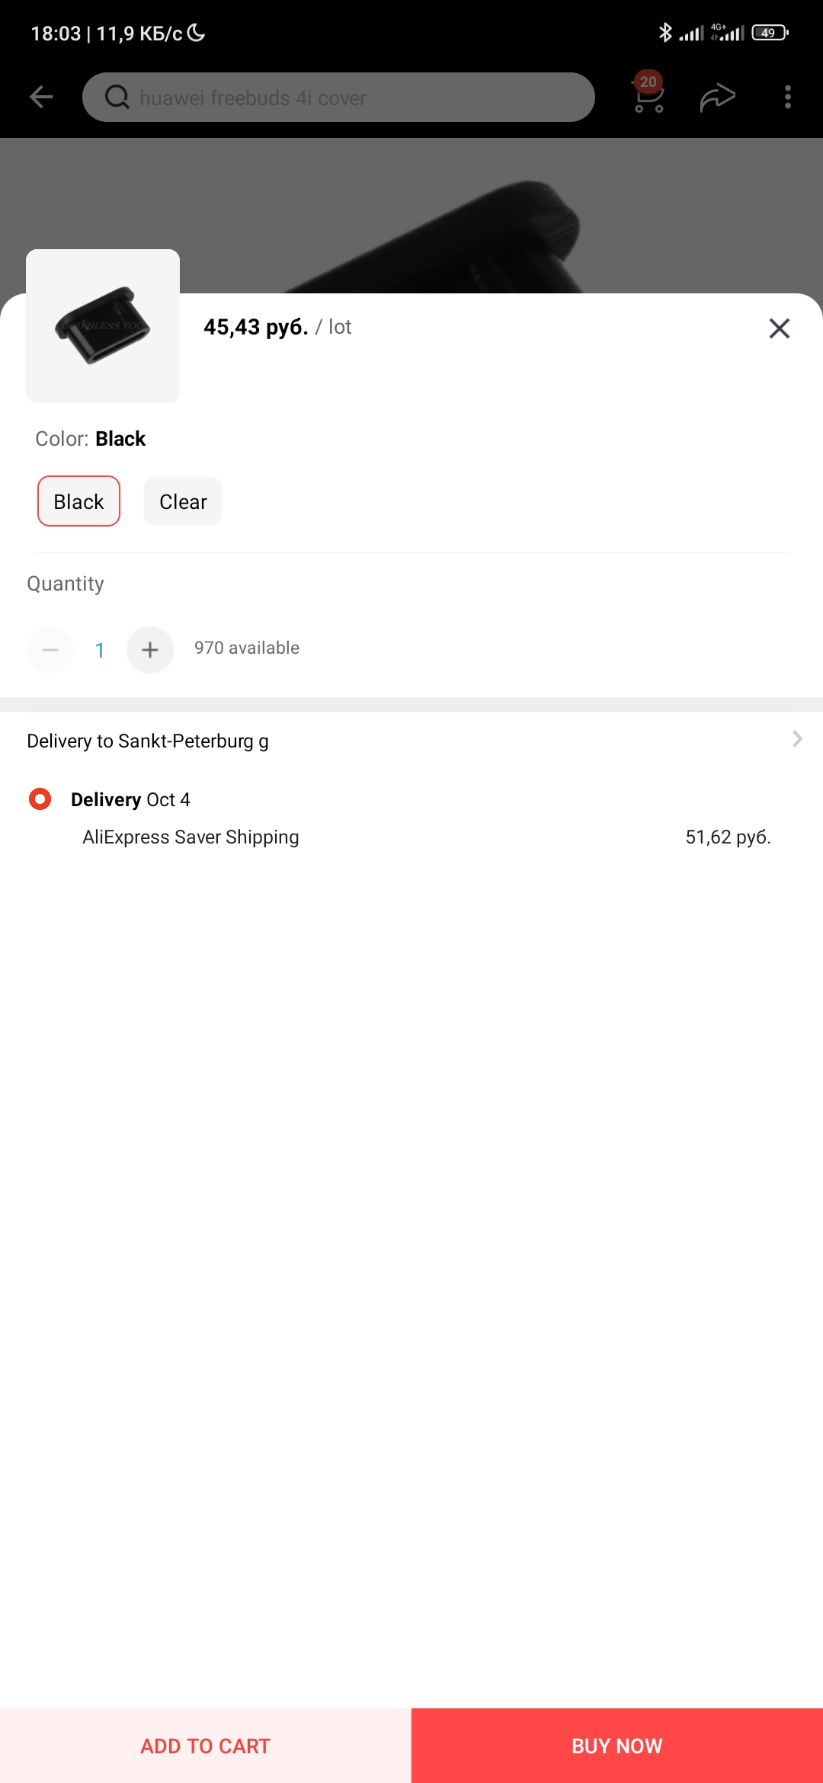Choose the Clear color option

[183, 501]
